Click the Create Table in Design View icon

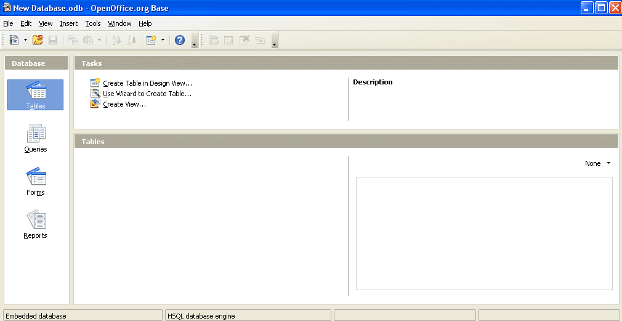95,83
